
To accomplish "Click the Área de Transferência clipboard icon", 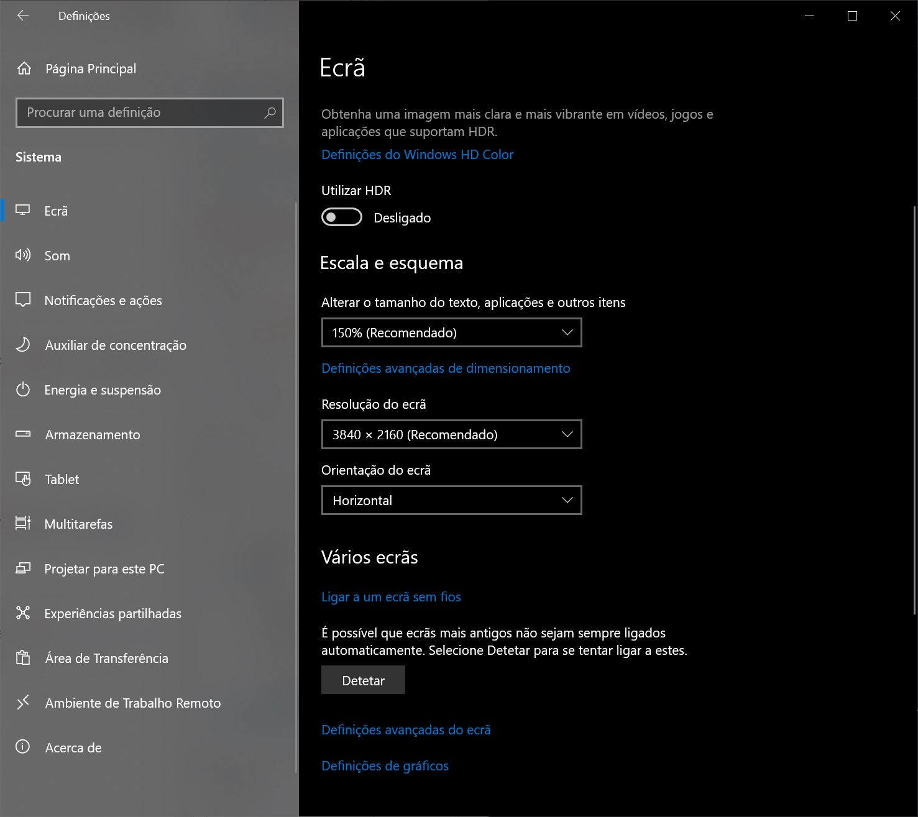I will (x=23, y=658).
